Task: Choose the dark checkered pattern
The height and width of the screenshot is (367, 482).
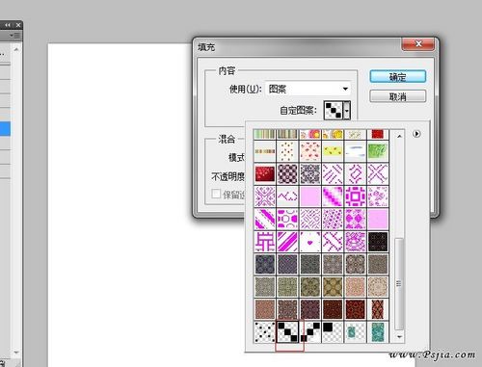Action: [x=287, y=173]
